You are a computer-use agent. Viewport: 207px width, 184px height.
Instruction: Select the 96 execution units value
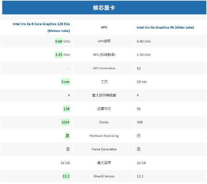click(x=139, y=109)
